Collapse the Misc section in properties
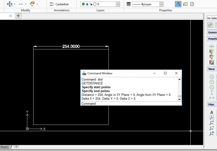This screenshot has width=217, height=151. [211, 105]
